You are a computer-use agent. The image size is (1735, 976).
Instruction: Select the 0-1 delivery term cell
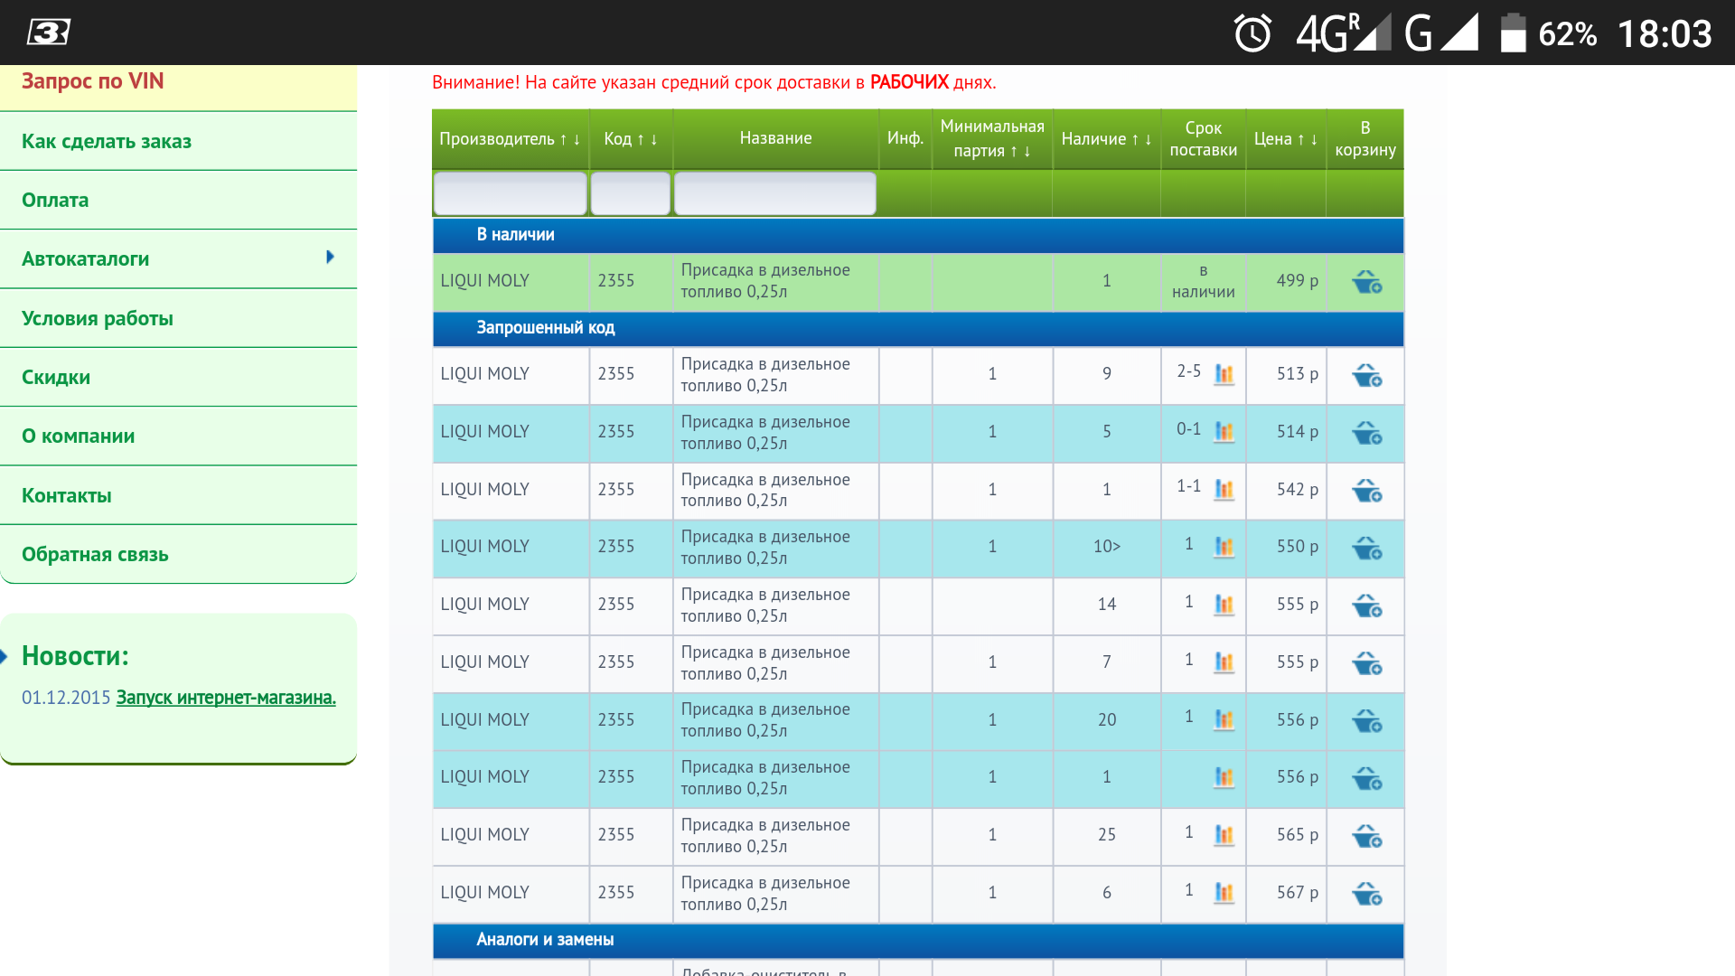click(x=1188, y=429)
